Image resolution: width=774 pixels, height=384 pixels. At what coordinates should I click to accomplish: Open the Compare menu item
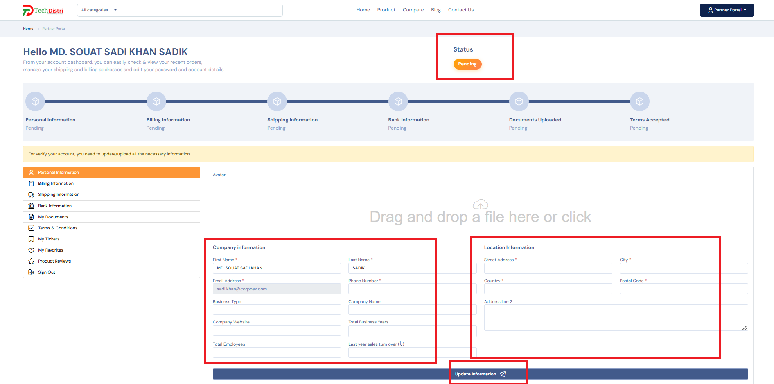coord(413,10)
